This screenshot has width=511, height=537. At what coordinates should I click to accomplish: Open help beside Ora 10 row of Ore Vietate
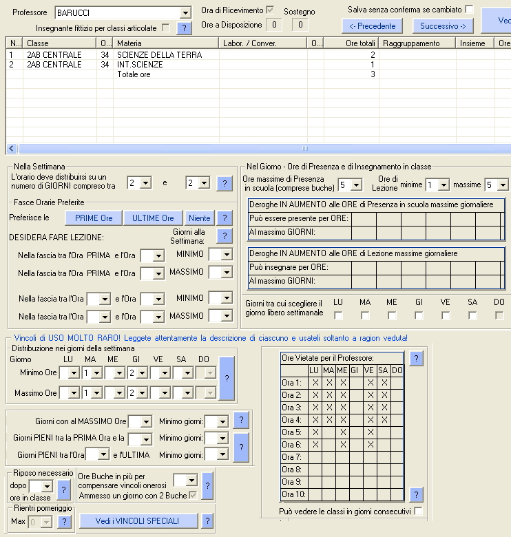[416, 494]
